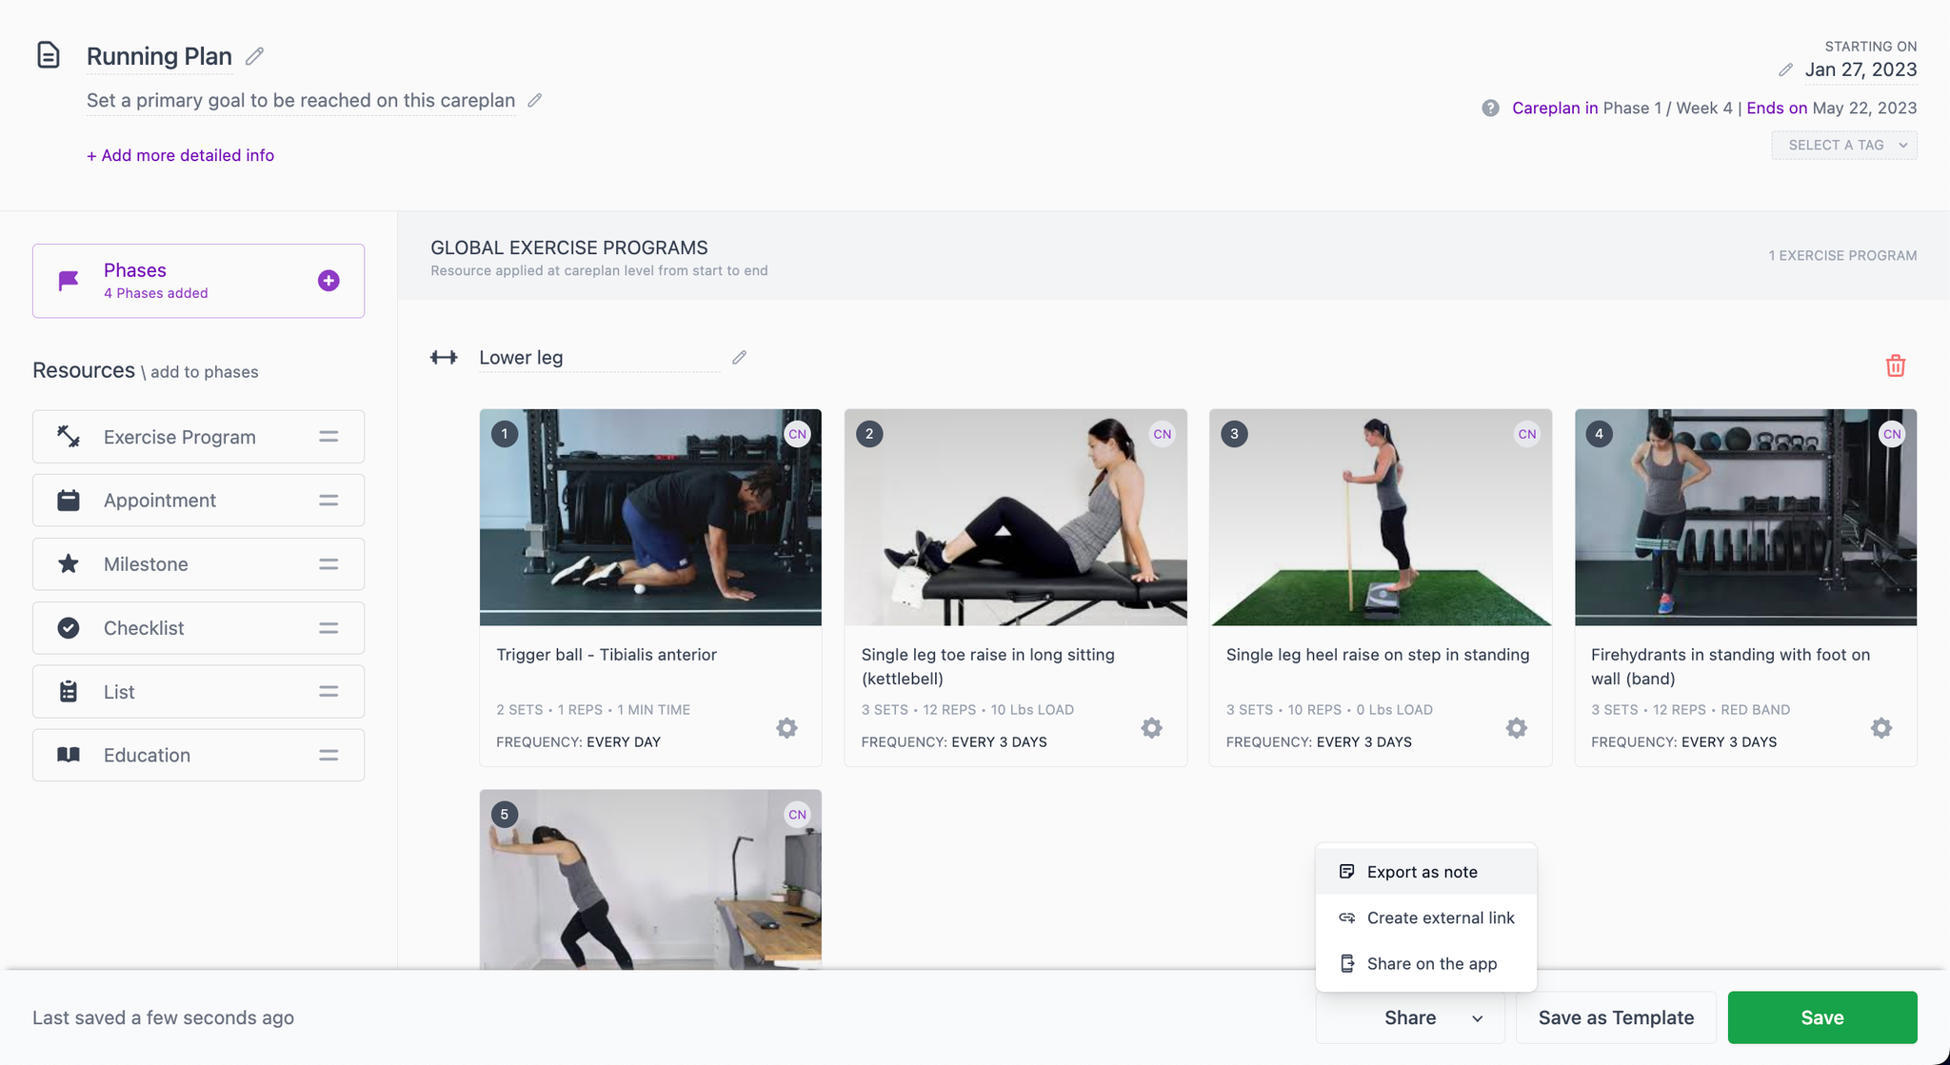The width and height of the screenshot is (1950, 1065).
Task: Edit the Running Plan title with pencil icon
Action: [254, 56]
